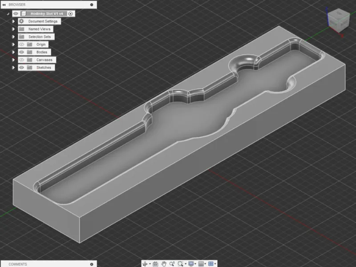Click the Origin folder icon
Image resolution: width=356 pixels, height=267 pixels.
coord(29,44)
